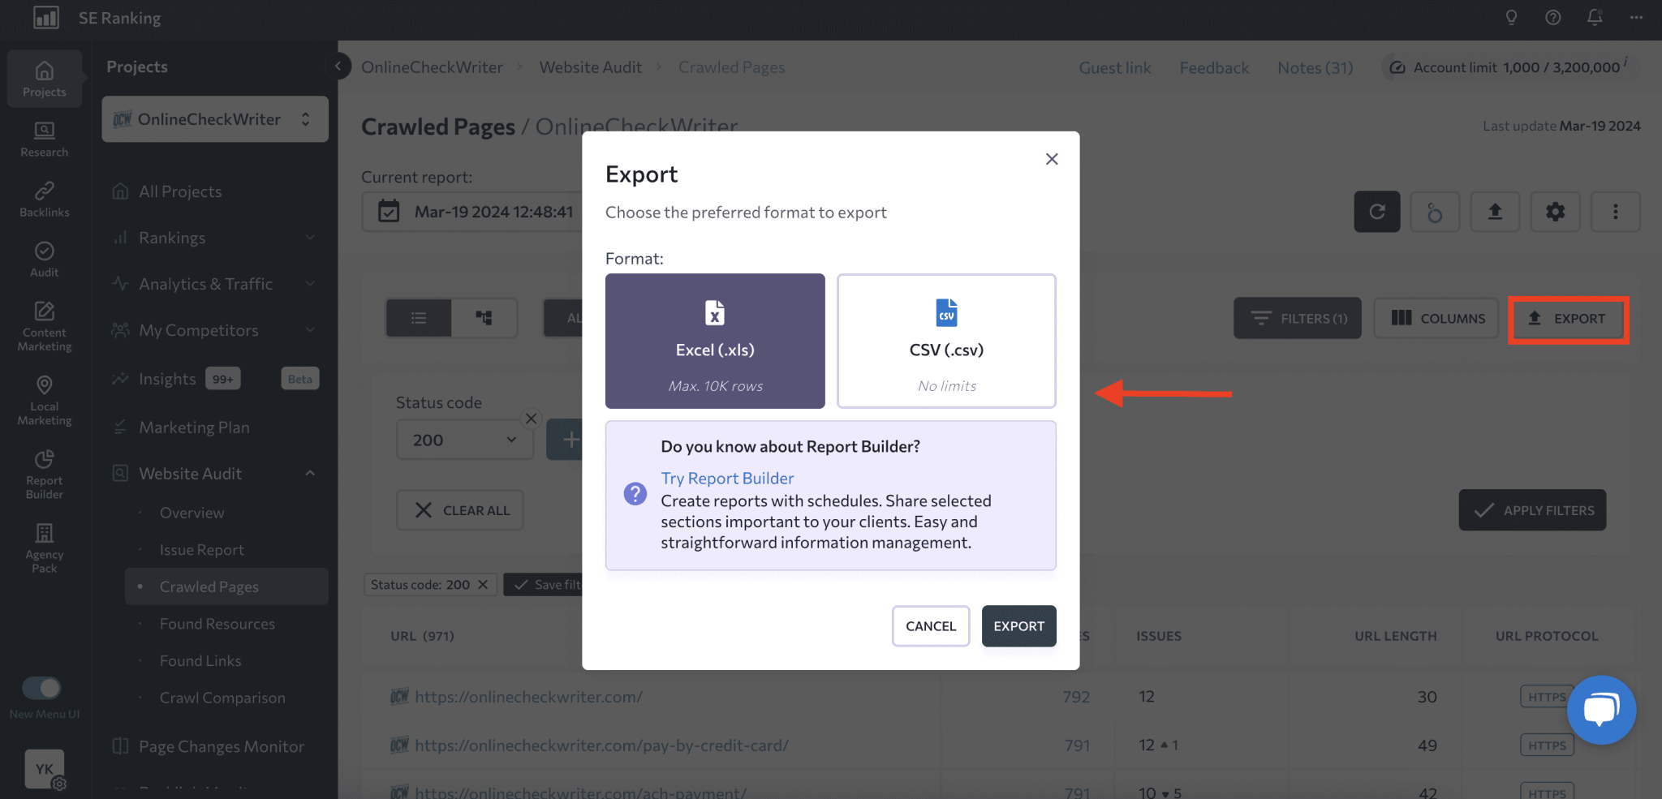Open the Research section in the sidebar
Image resolution: width=1662 pixels, height=799 pixels.
[44, 138]
